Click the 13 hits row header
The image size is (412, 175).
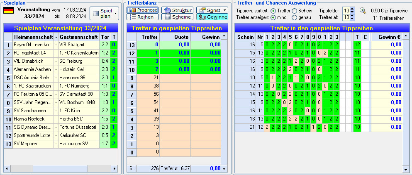pos(132,45)
